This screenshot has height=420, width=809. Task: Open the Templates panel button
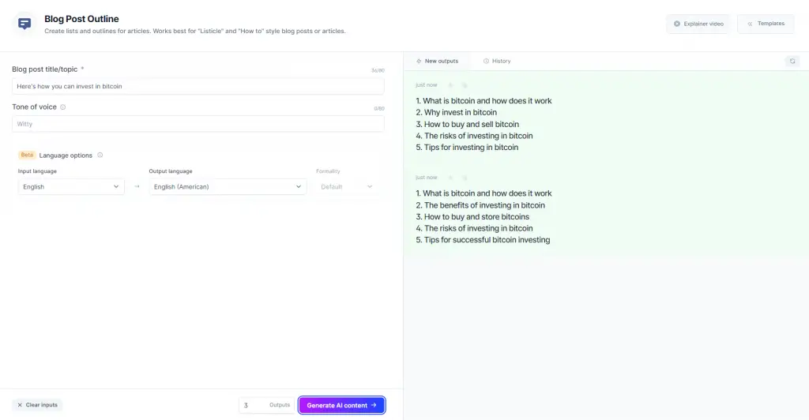click(766, 24)
